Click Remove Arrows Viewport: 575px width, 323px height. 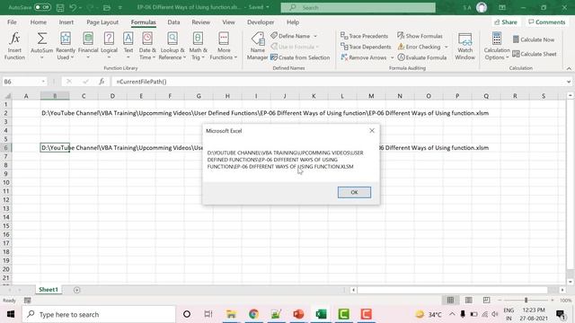[x=364, y=57]
